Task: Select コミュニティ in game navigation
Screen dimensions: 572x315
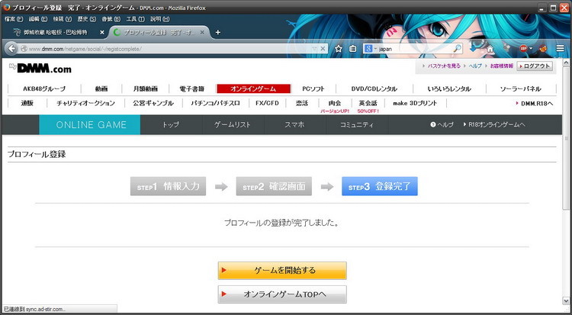Action: click(357, 125)
